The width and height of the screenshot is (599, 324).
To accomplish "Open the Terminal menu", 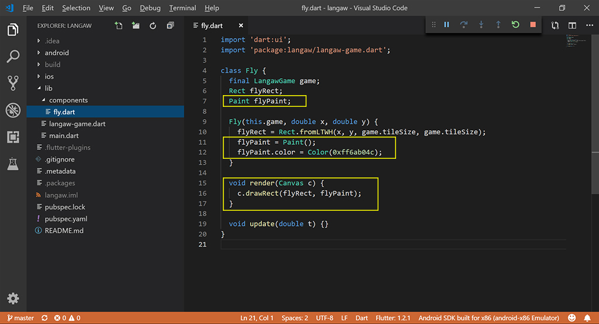I will [183, 8].
